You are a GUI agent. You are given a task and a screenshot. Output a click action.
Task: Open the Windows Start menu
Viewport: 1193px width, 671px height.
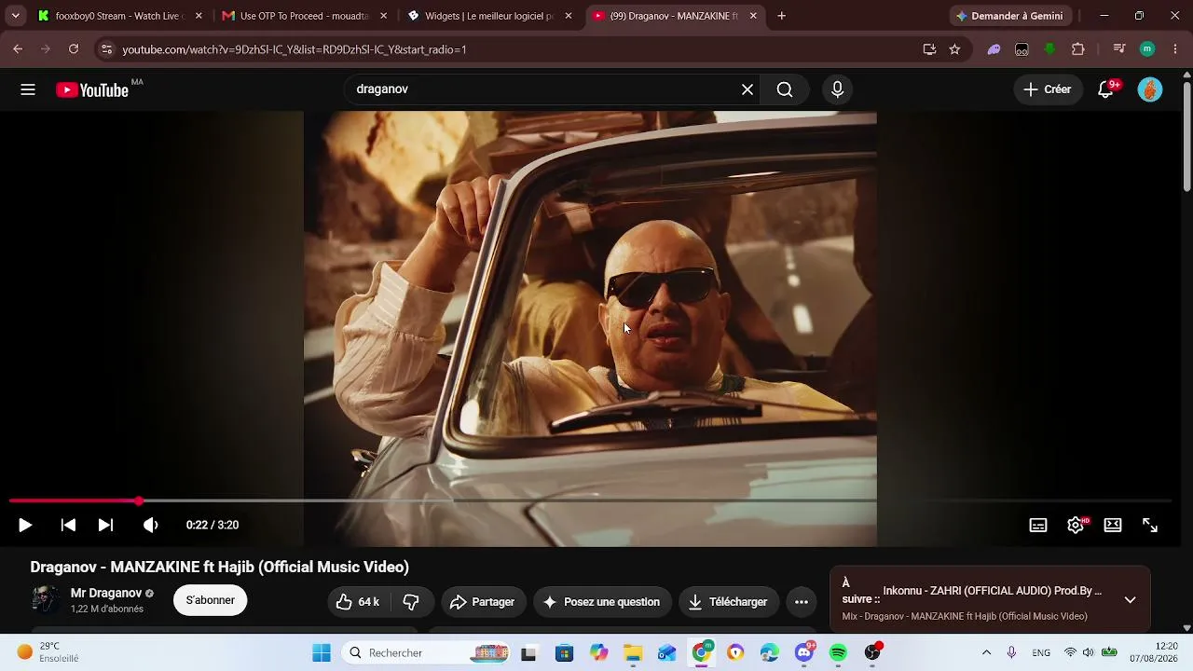pyautogui.click(x=322, y=653)
